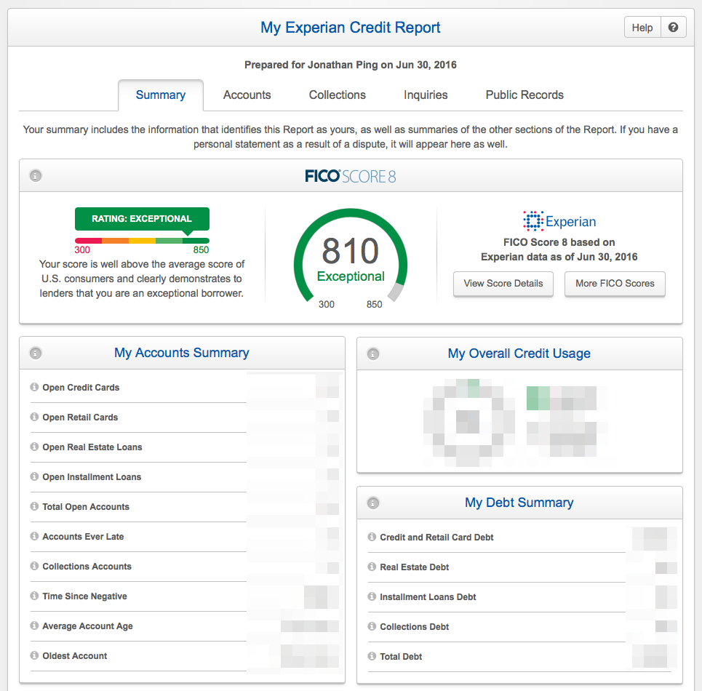This screenshot has height=691, width=702.
Task: Click info icon next to Open Real Estate Loans
Action: 34,446
